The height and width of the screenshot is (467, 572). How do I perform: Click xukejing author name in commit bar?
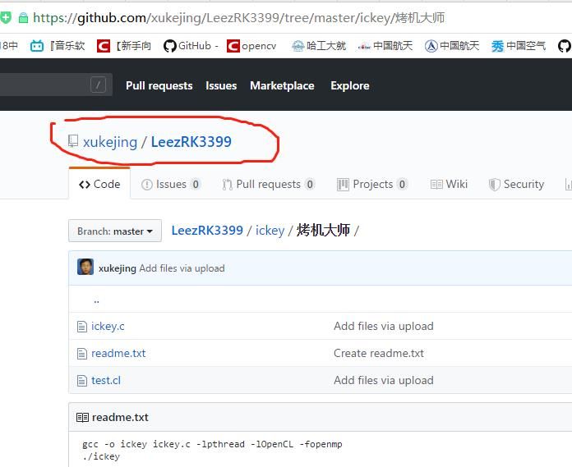click(117, 268)
